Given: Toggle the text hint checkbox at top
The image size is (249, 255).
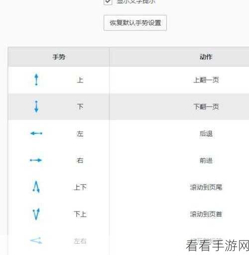Looking at the screenshot, I should click(108, 1).
